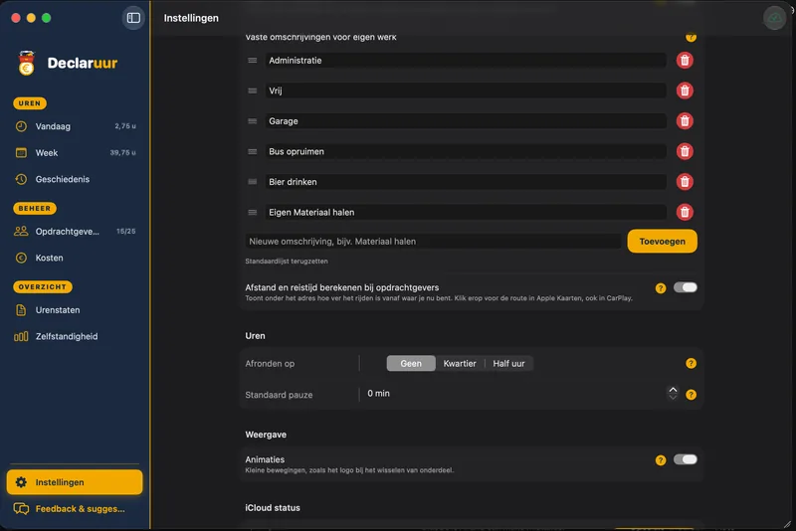
Task: Click the Garage text field
Action: pyautogui.click(x=466, y=121)
